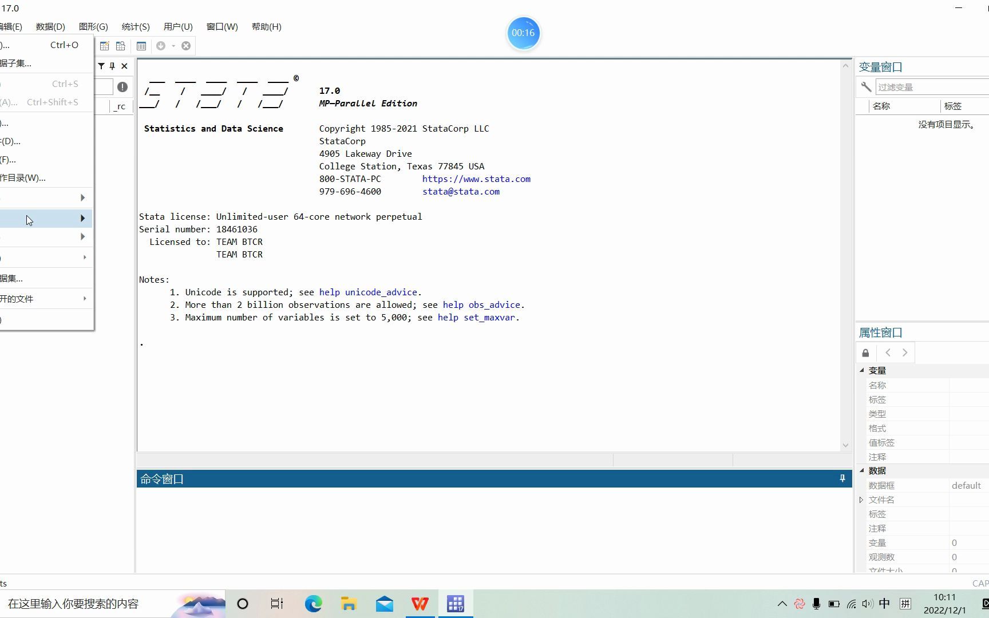Image resolution: width=989 pixels, height=618 pixels.
Task: Open the help obs_advice link
Action: click(x=481, y=305)
